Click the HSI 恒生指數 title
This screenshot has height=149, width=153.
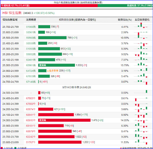click(12, 13)
